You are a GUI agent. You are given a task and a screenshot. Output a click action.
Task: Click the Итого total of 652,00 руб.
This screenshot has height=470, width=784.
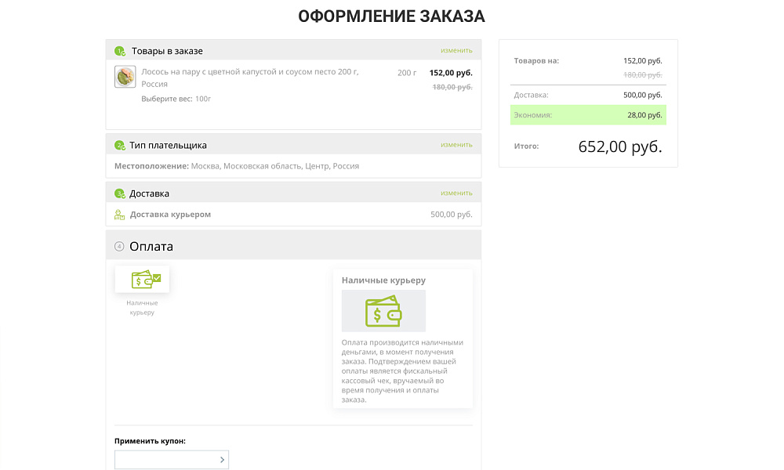pyautogui.click(x=619, y=146)
